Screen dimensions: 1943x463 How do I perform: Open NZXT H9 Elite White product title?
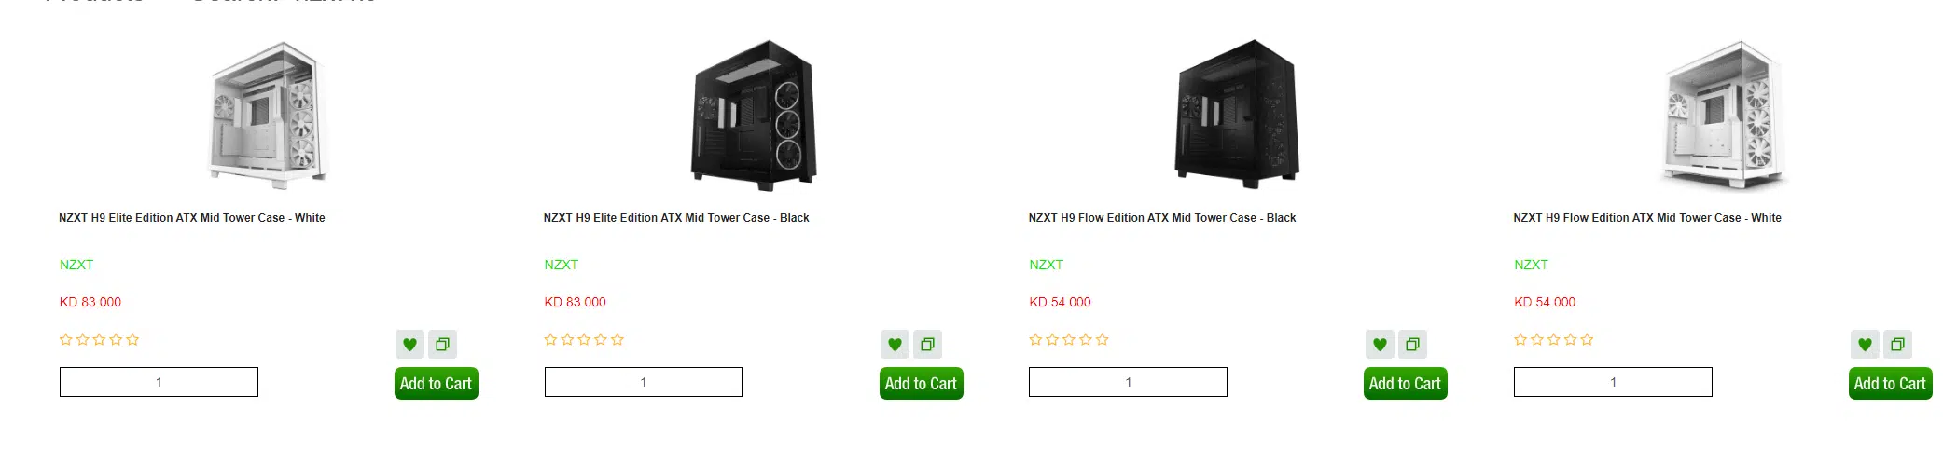(192, 218)
